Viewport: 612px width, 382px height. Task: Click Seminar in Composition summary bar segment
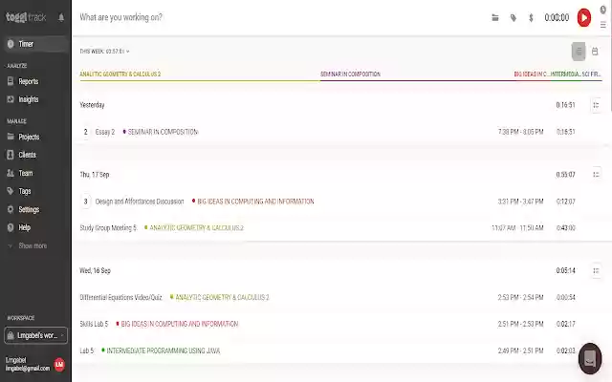point(417,74)
